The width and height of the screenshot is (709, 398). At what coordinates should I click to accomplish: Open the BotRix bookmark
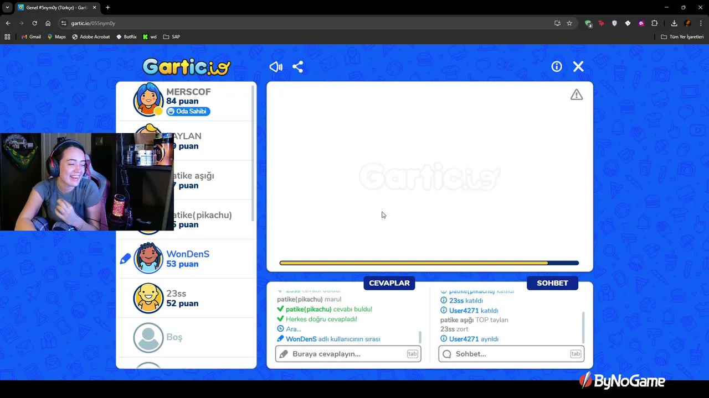tap(126, 37)
